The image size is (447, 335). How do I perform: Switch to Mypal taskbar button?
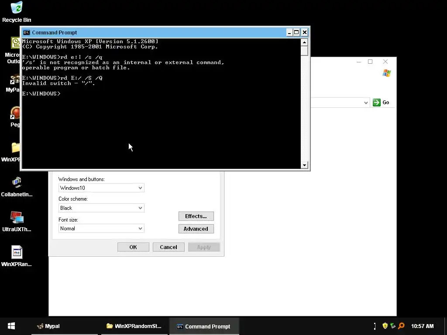click(65, 326)
